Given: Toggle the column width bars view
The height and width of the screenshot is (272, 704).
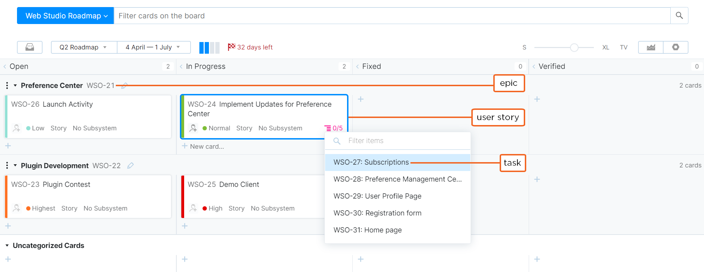Looking at the screenshot, I should coord(209,47).
